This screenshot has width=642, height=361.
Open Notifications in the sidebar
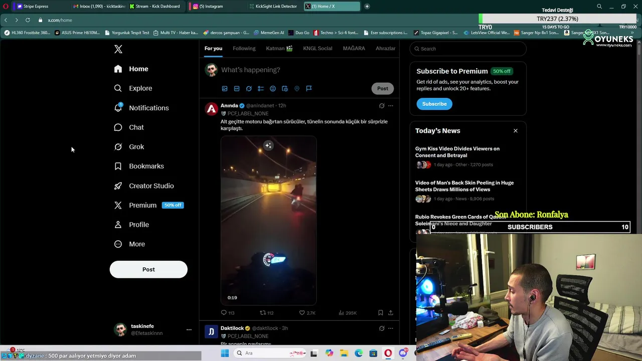tap(141, 108)
